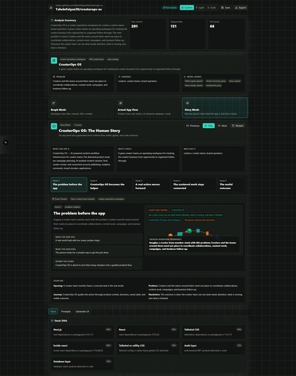Click the Actual App Flow icon
This screenshot has width=296, height=376.
[x=120, y=103]
